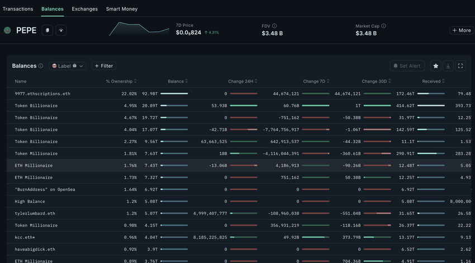Sort by % Ownership column
This screenshot has width=475, height=263.
(121, 82)
